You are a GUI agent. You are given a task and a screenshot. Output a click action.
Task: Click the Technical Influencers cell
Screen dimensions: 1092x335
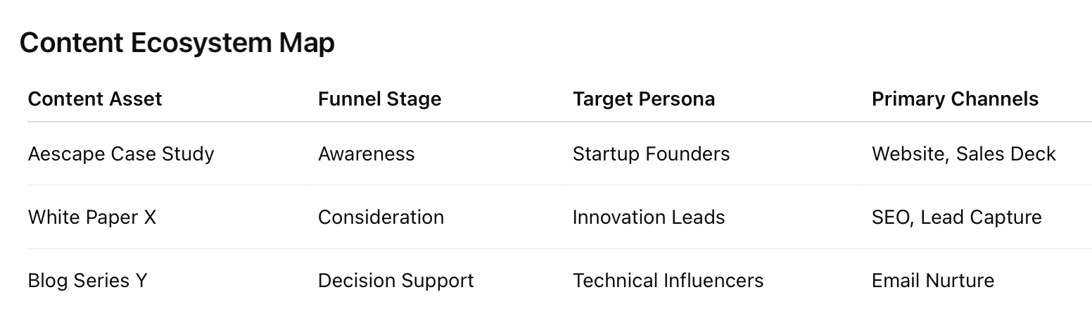(x=668, y=281)
